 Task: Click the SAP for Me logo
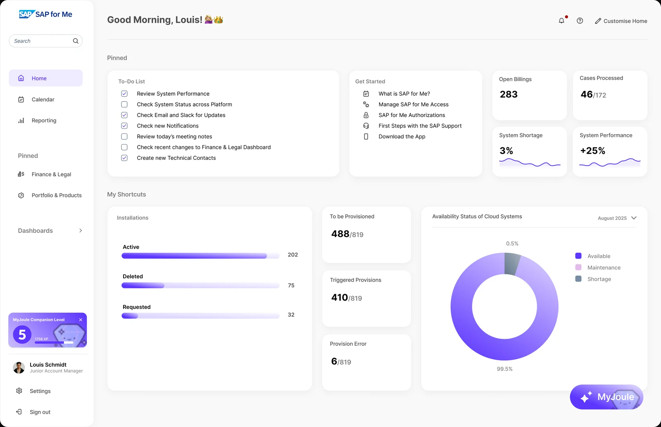pos(45,14)
